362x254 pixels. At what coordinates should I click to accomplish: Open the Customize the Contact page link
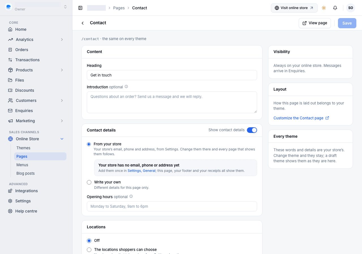click(301, 118)
